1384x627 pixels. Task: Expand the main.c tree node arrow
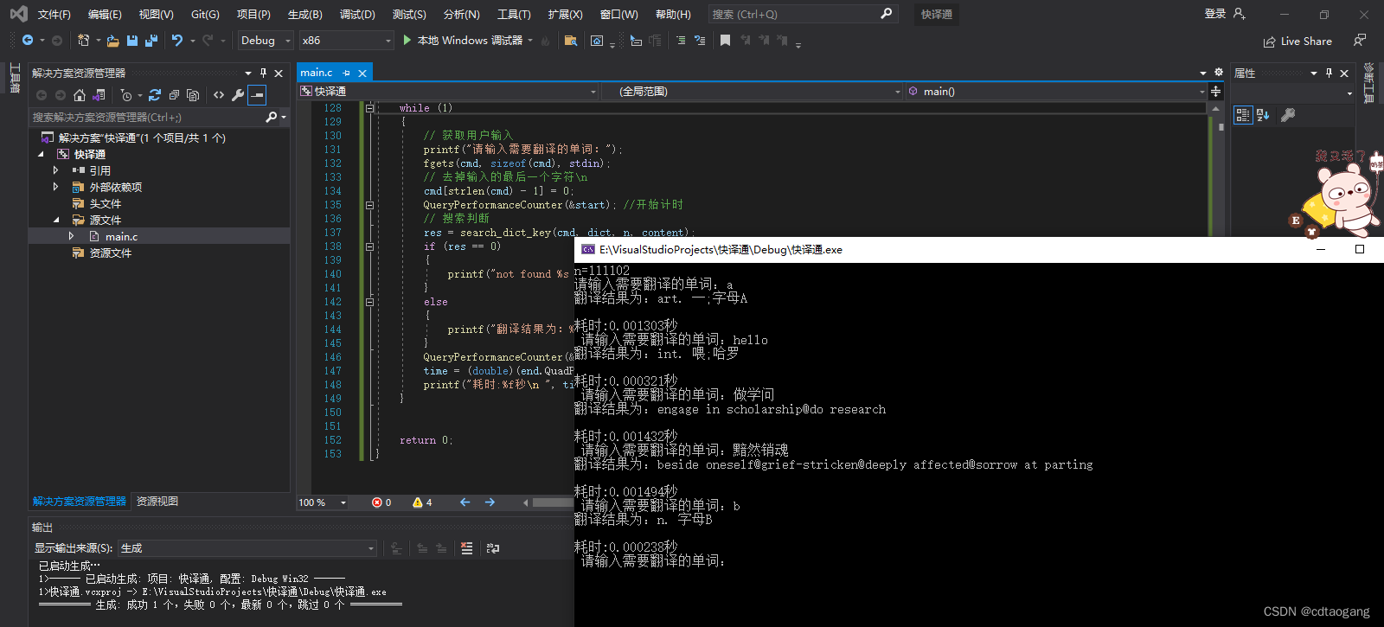[x=71, y=236]
